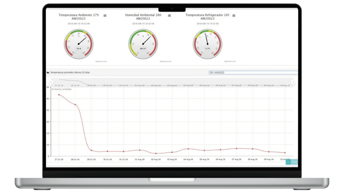
Task: Select the 06 Aug 18 data point
Action: tap(220, 150)
